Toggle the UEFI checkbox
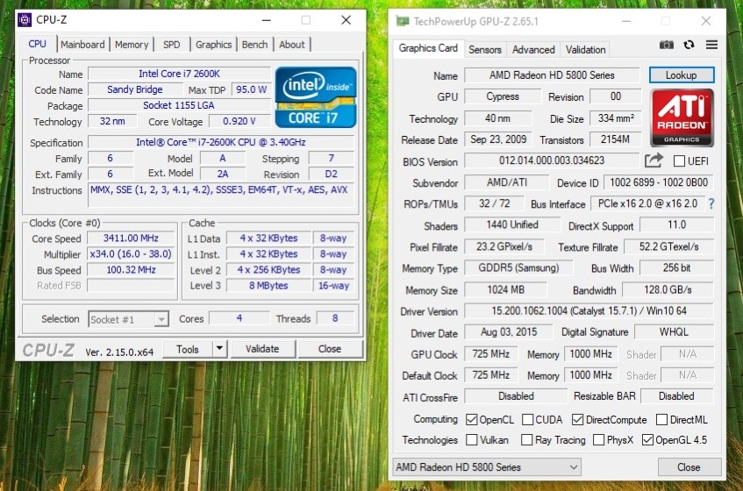Image resolution: width=743 pixels, height=491 pixels. pyautogui.click(x=679, y=161)
